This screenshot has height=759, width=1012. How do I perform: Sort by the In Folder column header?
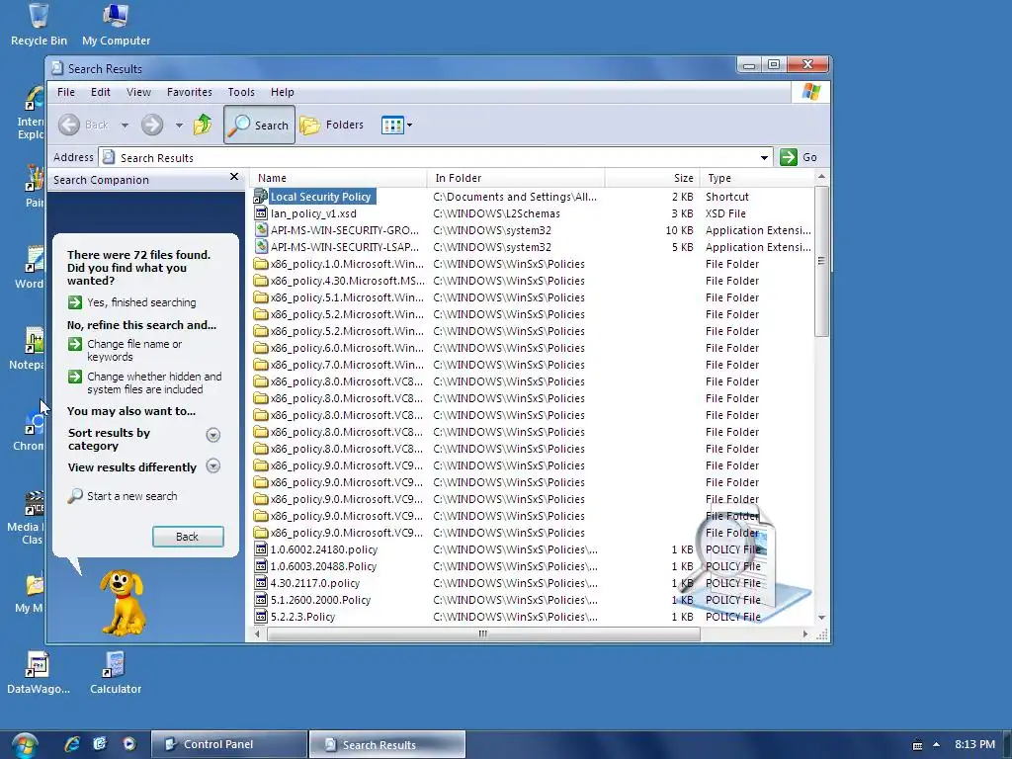pos(516,178)
